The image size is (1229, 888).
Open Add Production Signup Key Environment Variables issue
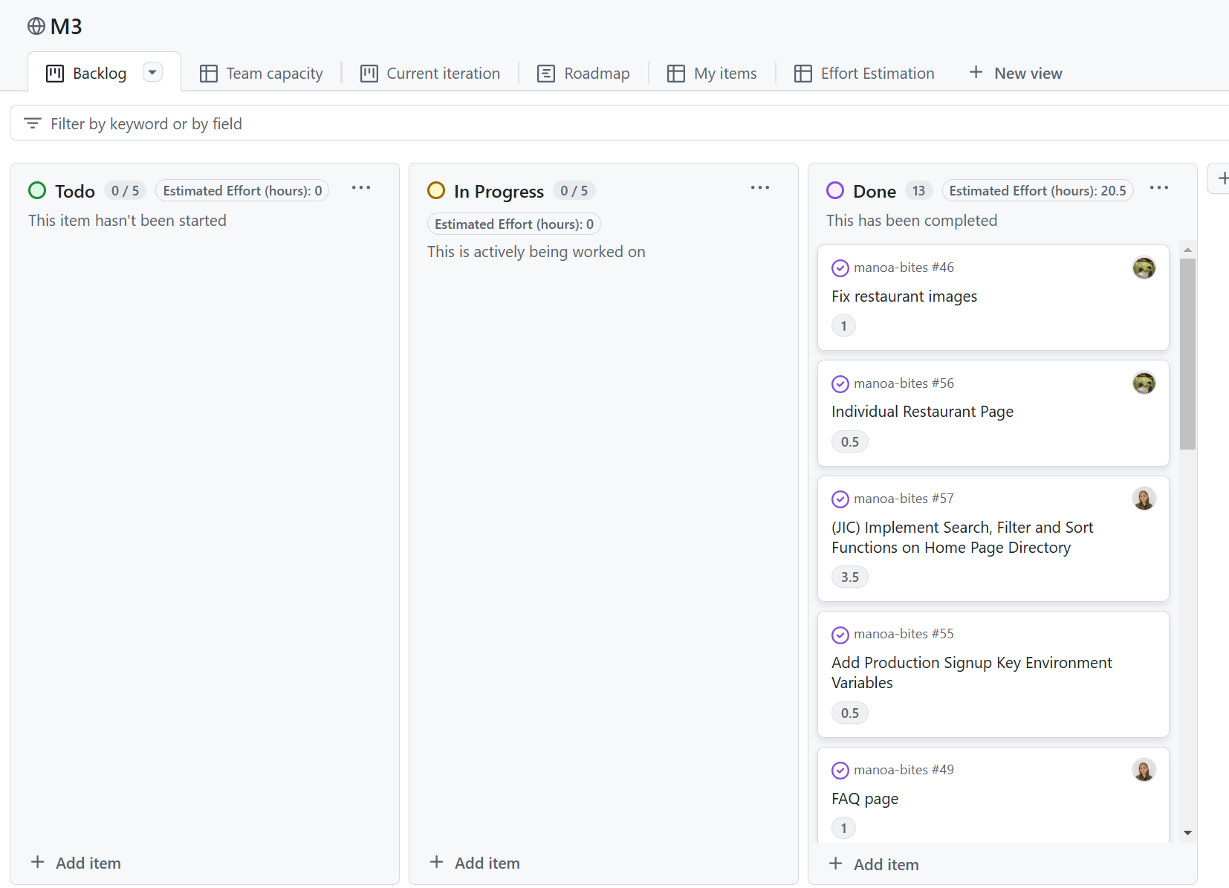tap(972, 673)
